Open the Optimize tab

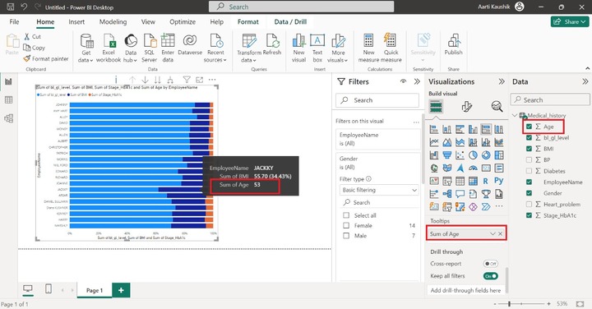click(x=183, y=22)
